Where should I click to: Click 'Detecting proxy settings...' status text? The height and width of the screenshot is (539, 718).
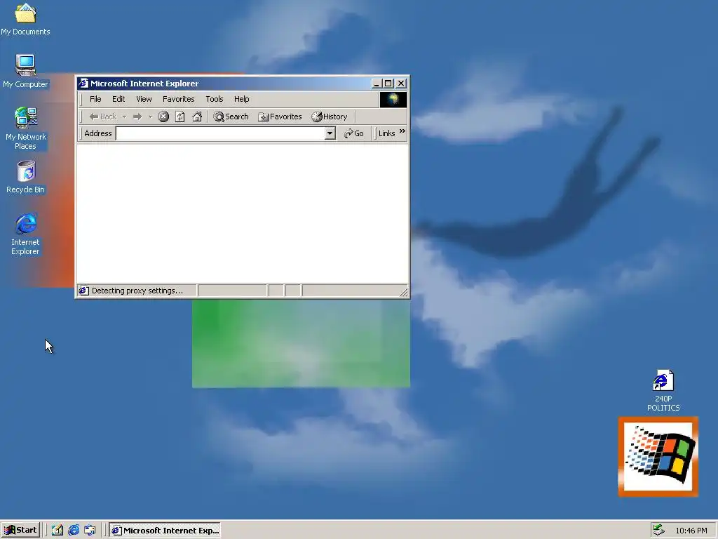[x=137, y=291]
